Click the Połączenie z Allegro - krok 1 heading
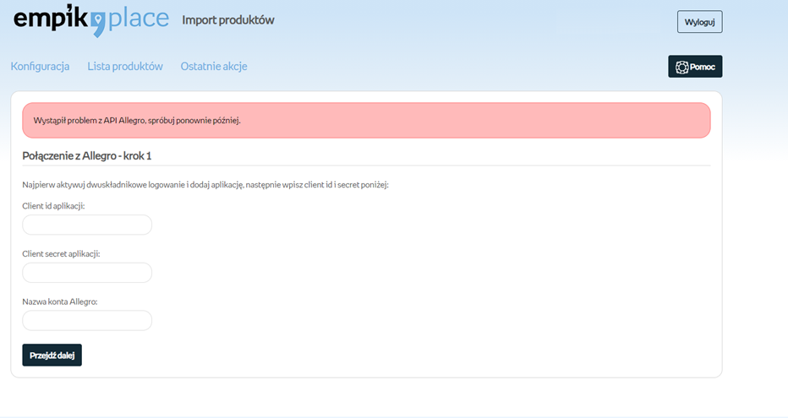The width and height of the screenshot is (788, 418). click(87, 155)
